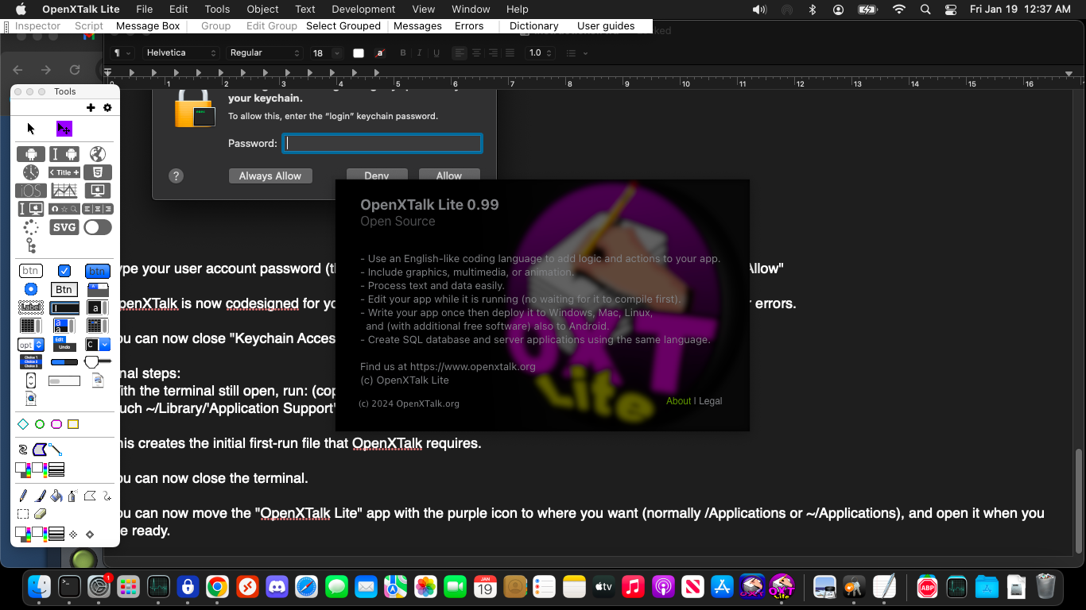
Task: Open the Helvetica font family dropdown
Action: [x=180, y=53]
